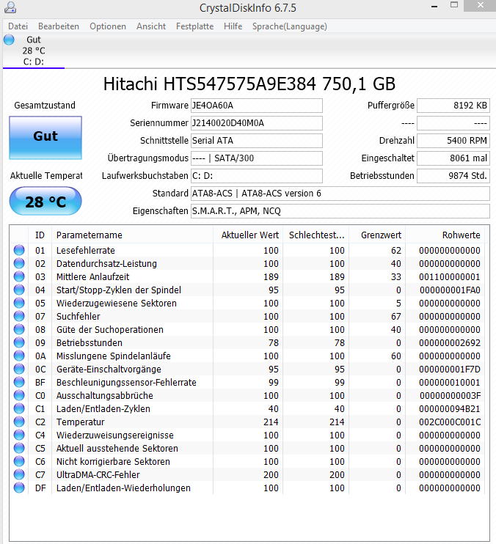The width and height of the screenshot is (496, 544).
Task: Select the Wiederzugewiesene Sektoren parameter name
Action: 117,304
